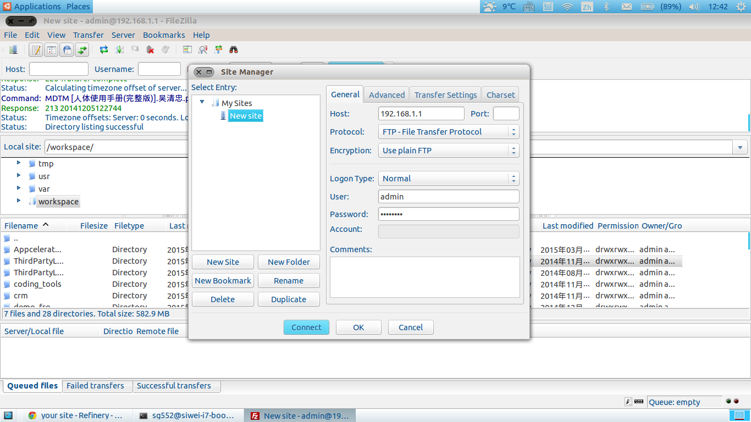This screenshot has width=751, height=422.
Task: Click the Duplicate button
Action: 289,299
